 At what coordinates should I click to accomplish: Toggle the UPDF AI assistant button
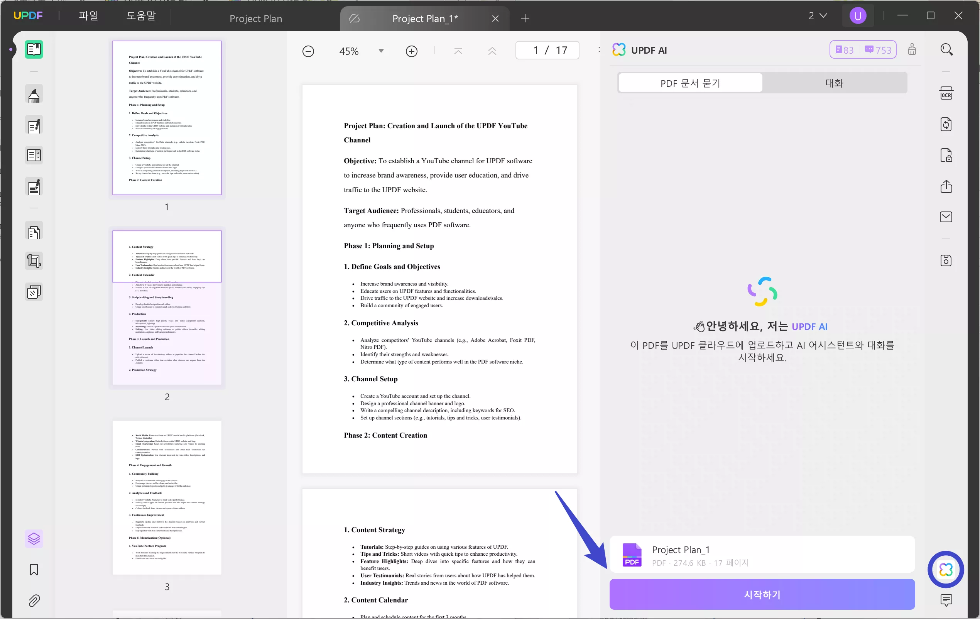click(946, 569)
